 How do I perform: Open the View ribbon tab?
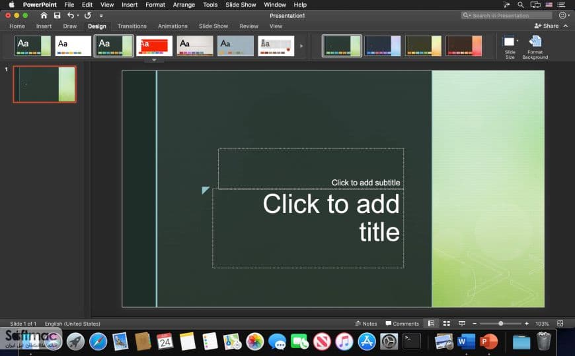(x=276, y=26)
